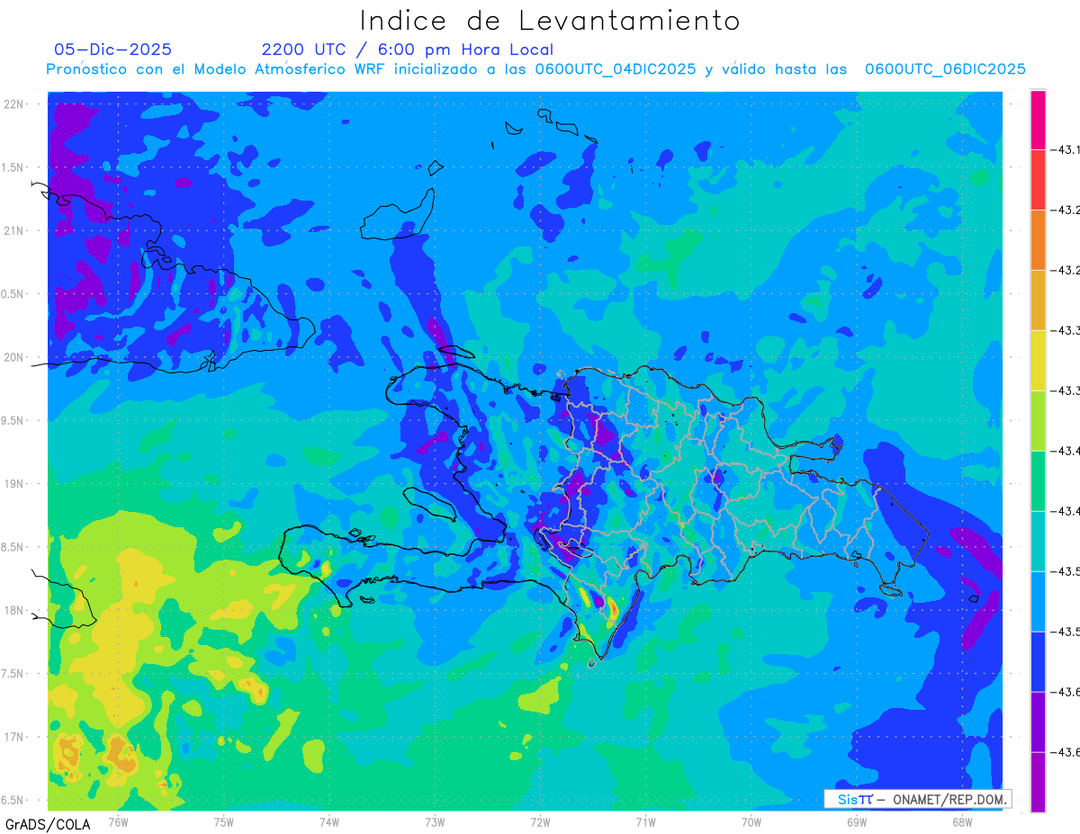
Task: Pick the lime yellow-green legend swatch
Action: pyautogui.click(x=1038, y=421)
